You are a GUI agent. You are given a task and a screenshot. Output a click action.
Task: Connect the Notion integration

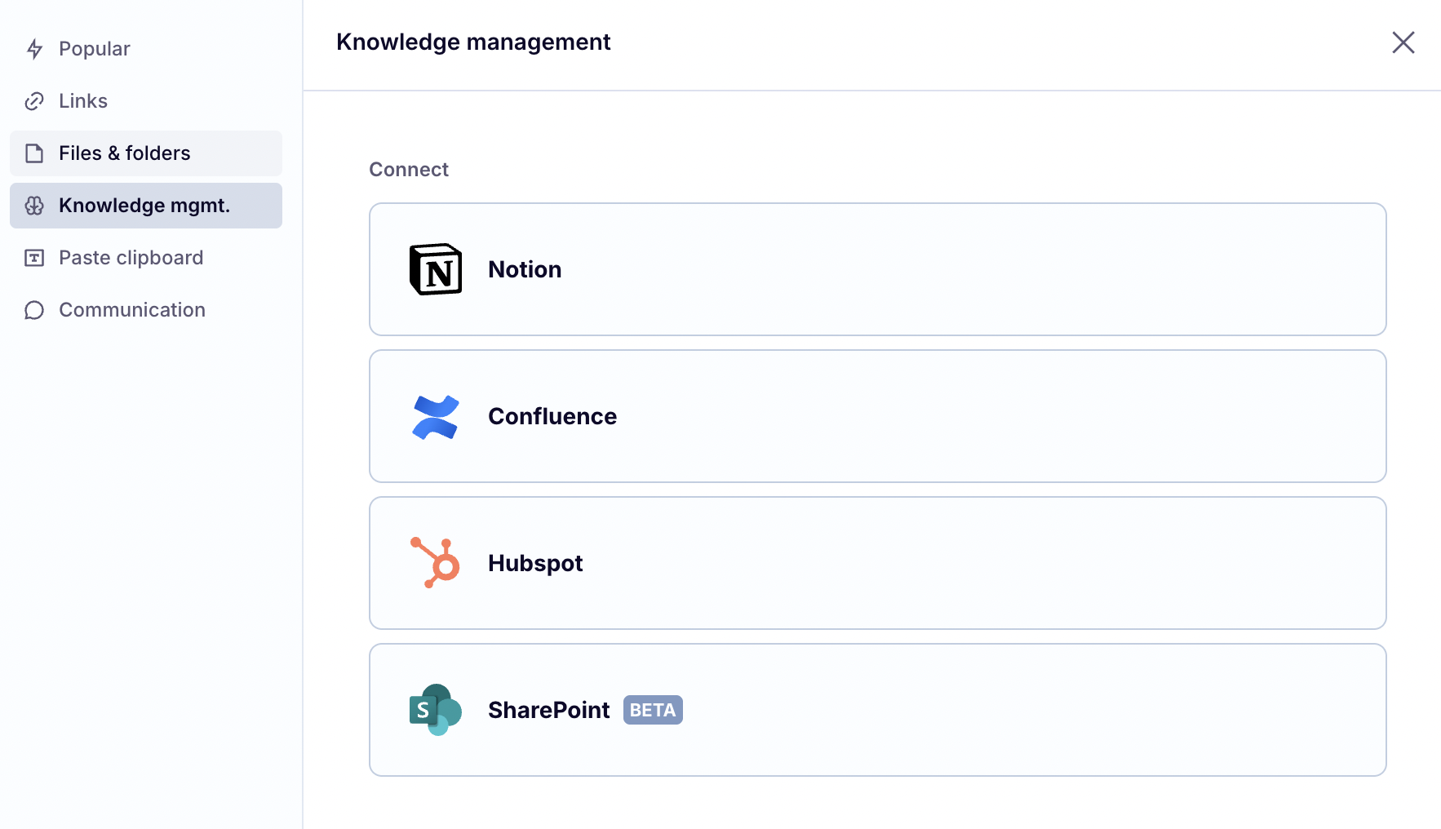877,269
